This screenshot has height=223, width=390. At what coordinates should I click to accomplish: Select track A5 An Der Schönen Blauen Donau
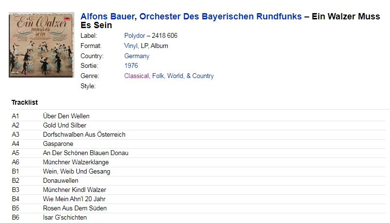(x=198, y=153)
